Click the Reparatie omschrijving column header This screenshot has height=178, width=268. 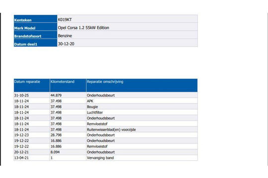[x=142, y=85]
